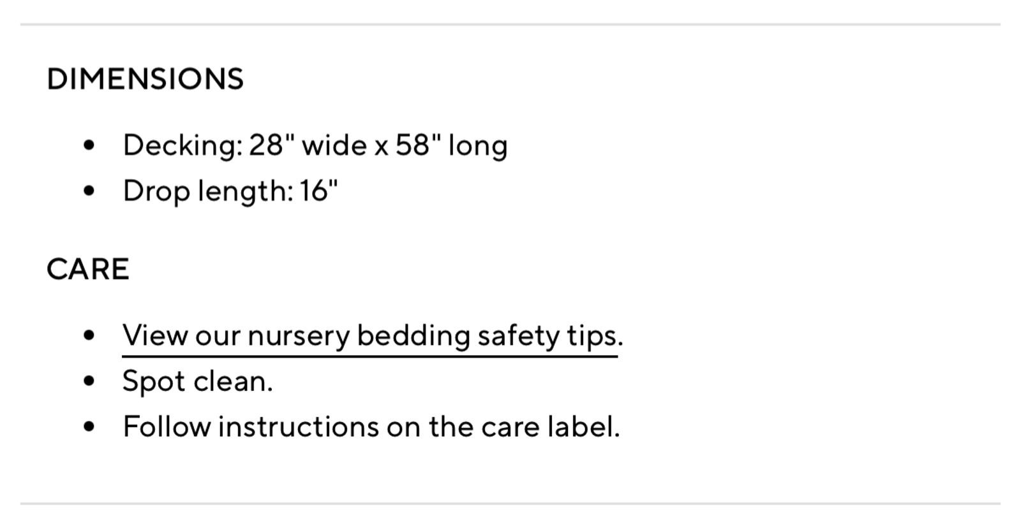This screenshot has width=1021, height=510.
Task: Click the bullet beside Decking
Action: click(x=89, y=145)
